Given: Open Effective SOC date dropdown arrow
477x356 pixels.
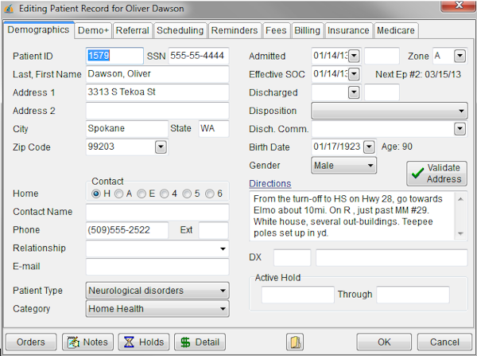Looking at the screenshot, I should [x=354, y=74].
